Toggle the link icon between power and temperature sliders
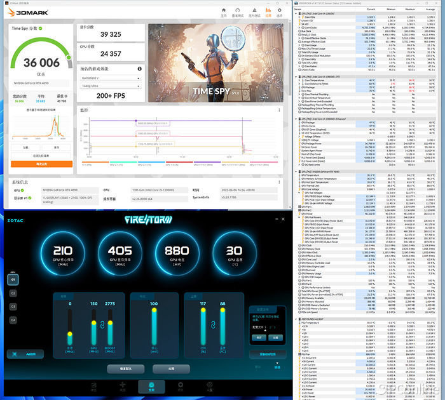 (x=213, y=324)
